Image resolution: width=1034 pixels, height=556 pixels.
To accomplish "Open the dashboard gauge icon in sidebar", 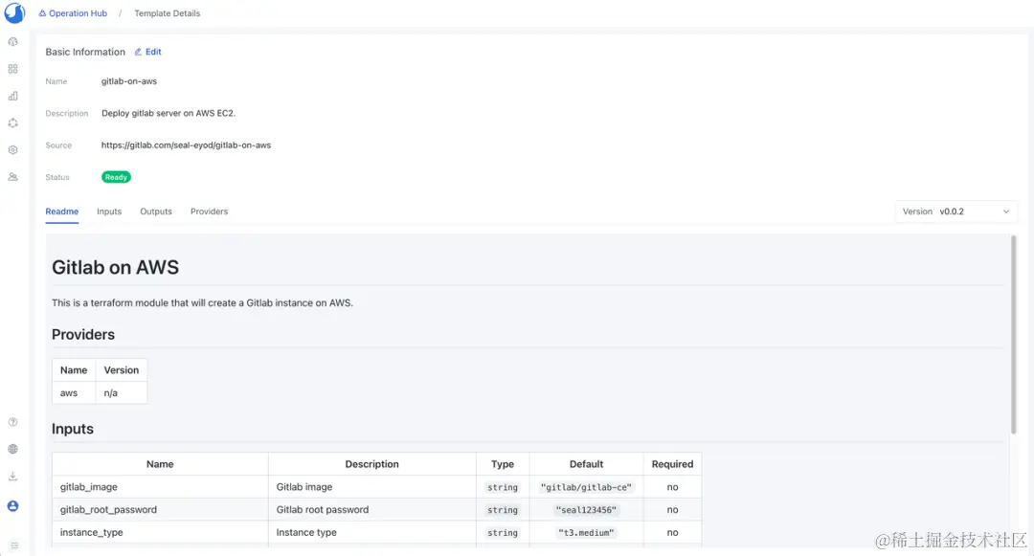I will (x=12, y=42).
